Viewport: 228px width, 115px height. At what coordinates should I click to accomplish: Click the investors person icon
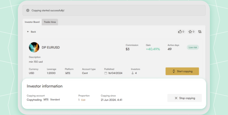click(x=133, y=73)
